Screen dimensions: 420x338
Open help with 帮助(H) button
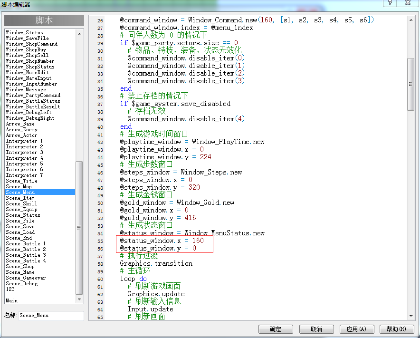397,329
